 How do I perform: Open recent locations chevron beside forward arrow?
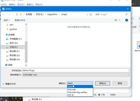click(13, 15)
